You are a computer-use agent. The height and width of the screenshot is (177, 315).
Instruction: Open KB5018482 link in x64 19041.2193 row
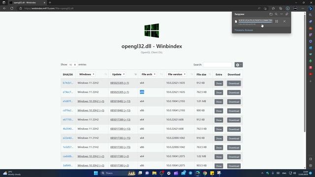120,101
